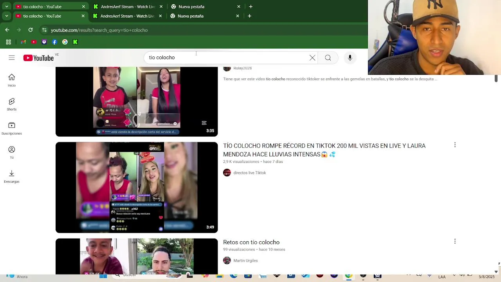Visit the Rulay2028 channel name link
Screen dimensions: 501x282
click(x=242, y=68)
